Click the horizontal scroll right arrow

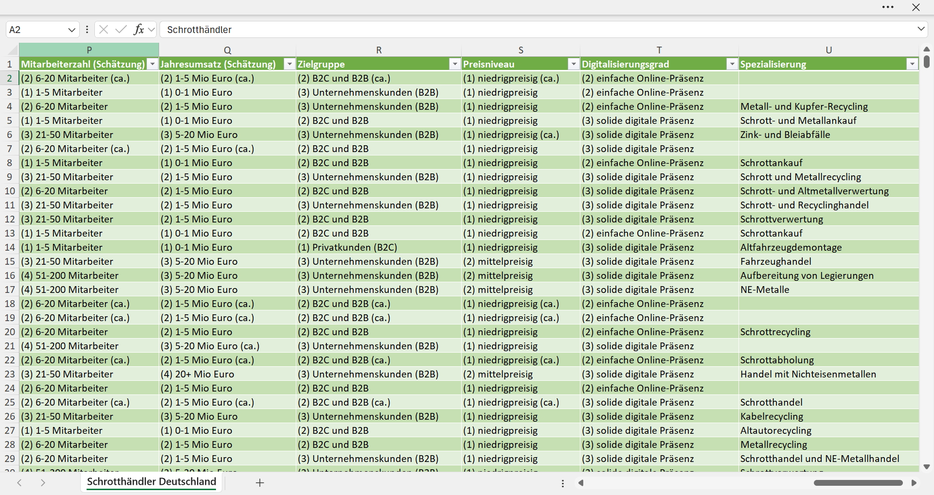click(914, 483)
